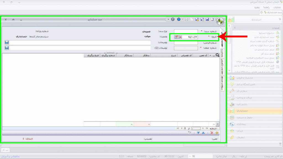The height and width of the screenshot is (159, 283).
Task: Open درختواره حسابها from the operations list
Action: pyautogui.click(x=266, y=33)
